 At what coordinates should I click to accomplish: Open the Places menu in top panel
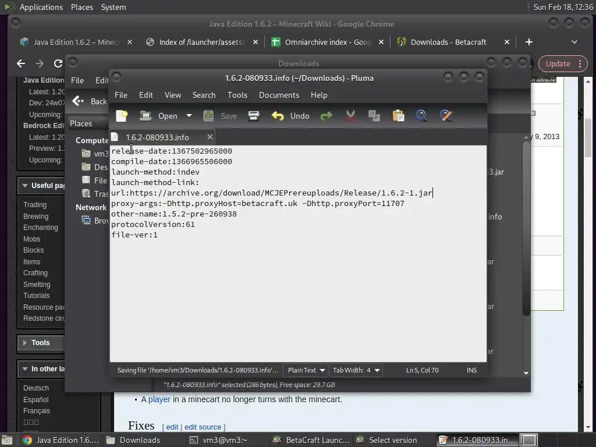(82, 7)
